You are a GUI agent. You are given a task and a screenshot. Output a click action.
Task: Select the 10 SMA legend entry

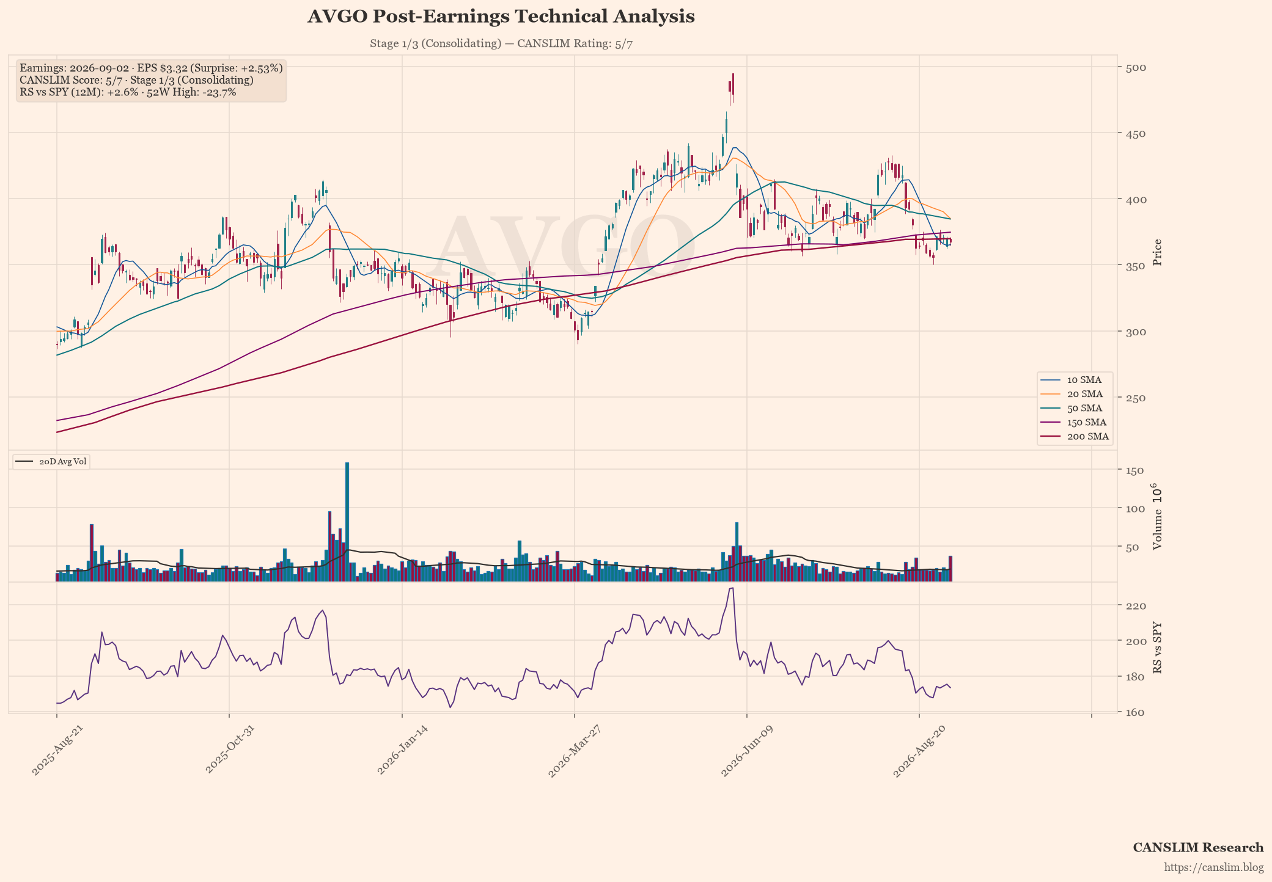click(1075, 380)
